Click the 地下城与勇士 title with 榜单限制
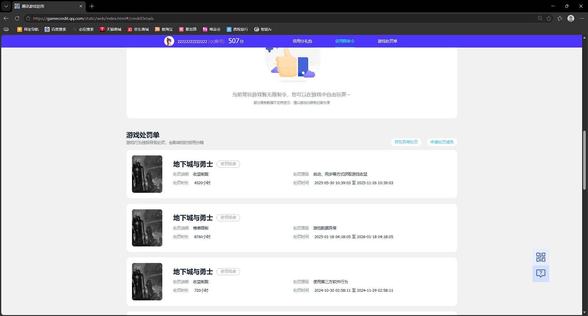This screenshot has width=588, height=316. [x=193, y=218]
